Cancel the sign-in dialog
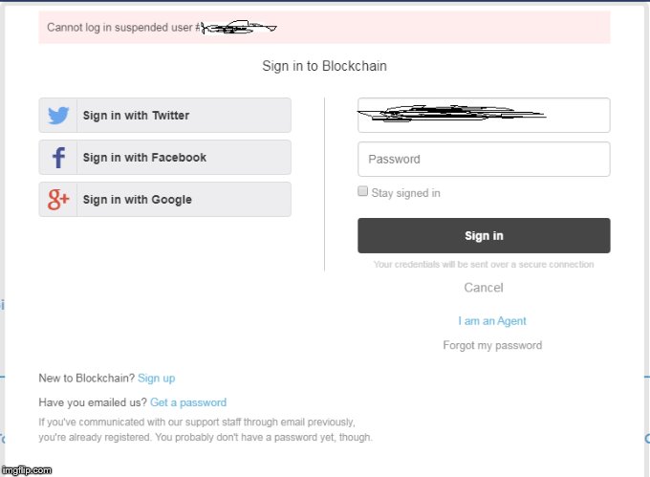 click(x=484, y=288)
